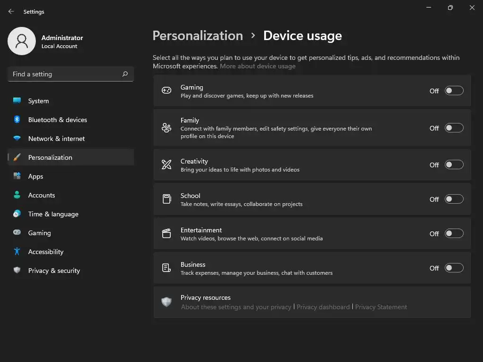The height and width of the screenshot is (362, 483).
Task: Open Bluetooth & devices settings
Action: point(58,120)
